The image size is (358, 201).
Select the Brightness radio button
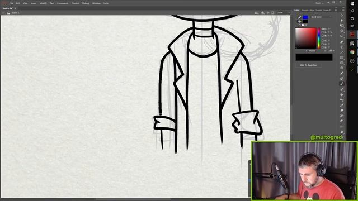coord(323,36)
